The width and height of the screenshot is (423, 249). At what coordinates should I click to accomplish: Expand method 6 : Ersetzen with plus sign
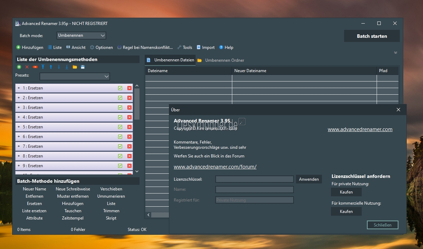(x=19, y=137)
